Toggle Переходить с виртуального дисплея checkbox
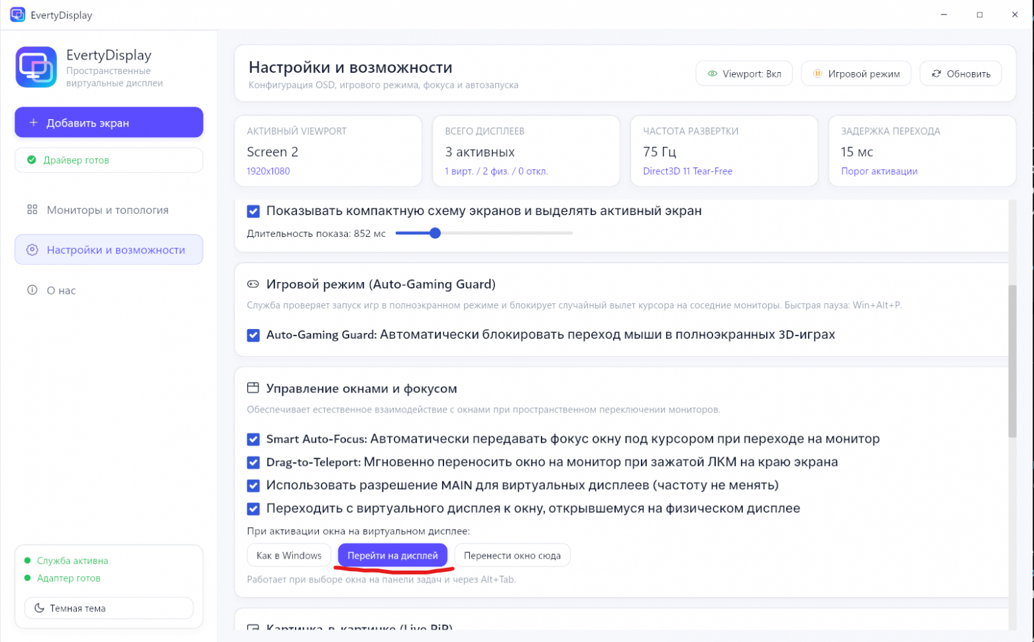Viewport: 1034px width, 642px height. click(253, 509)
